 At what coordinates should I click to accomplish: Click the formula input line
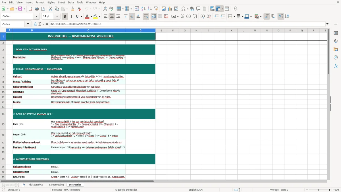(187, 24)
